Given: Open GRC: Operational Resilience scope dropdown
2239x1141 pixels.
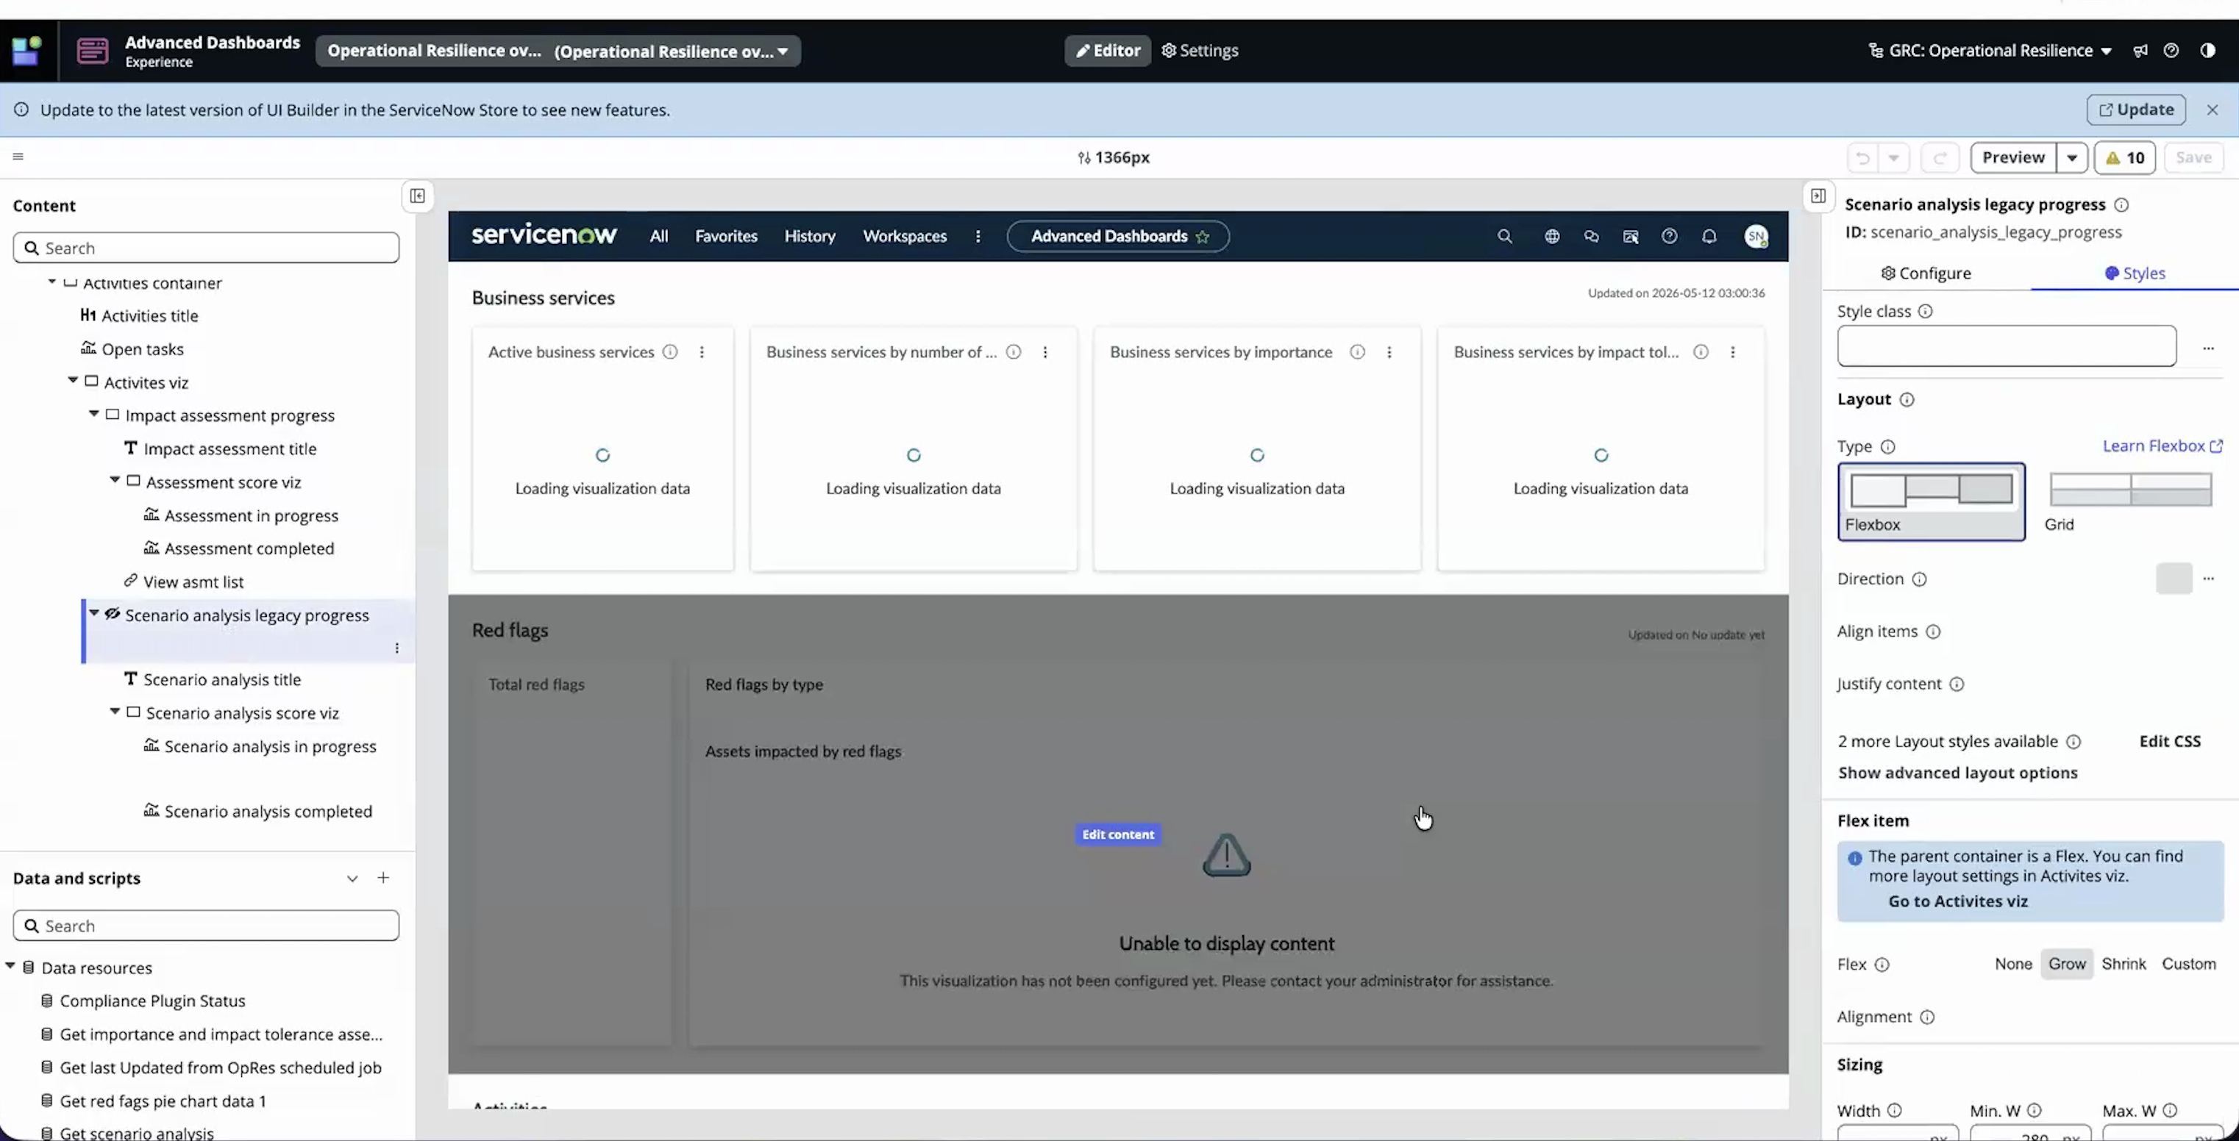Looking at the screenshot, I should 1990,51.
